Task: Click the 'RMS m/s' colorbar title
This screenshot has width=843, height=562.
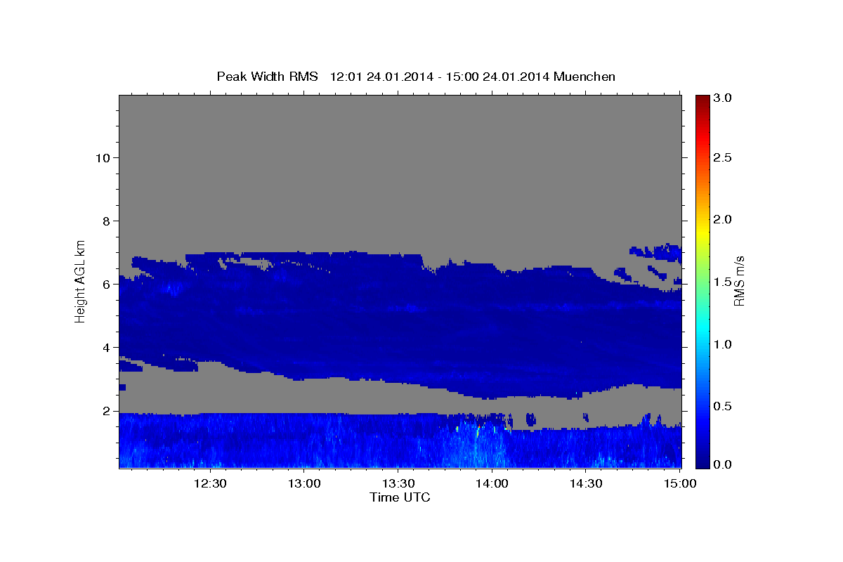Action: click(x=739, y=281)
